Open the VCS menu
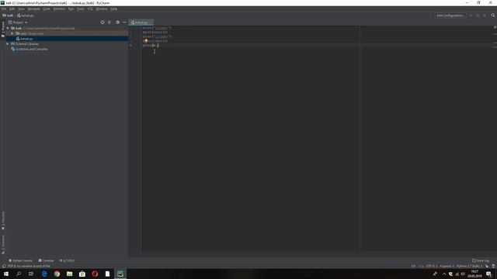Image resolution: width=497 pixels, height=279 pixels. 90,9
